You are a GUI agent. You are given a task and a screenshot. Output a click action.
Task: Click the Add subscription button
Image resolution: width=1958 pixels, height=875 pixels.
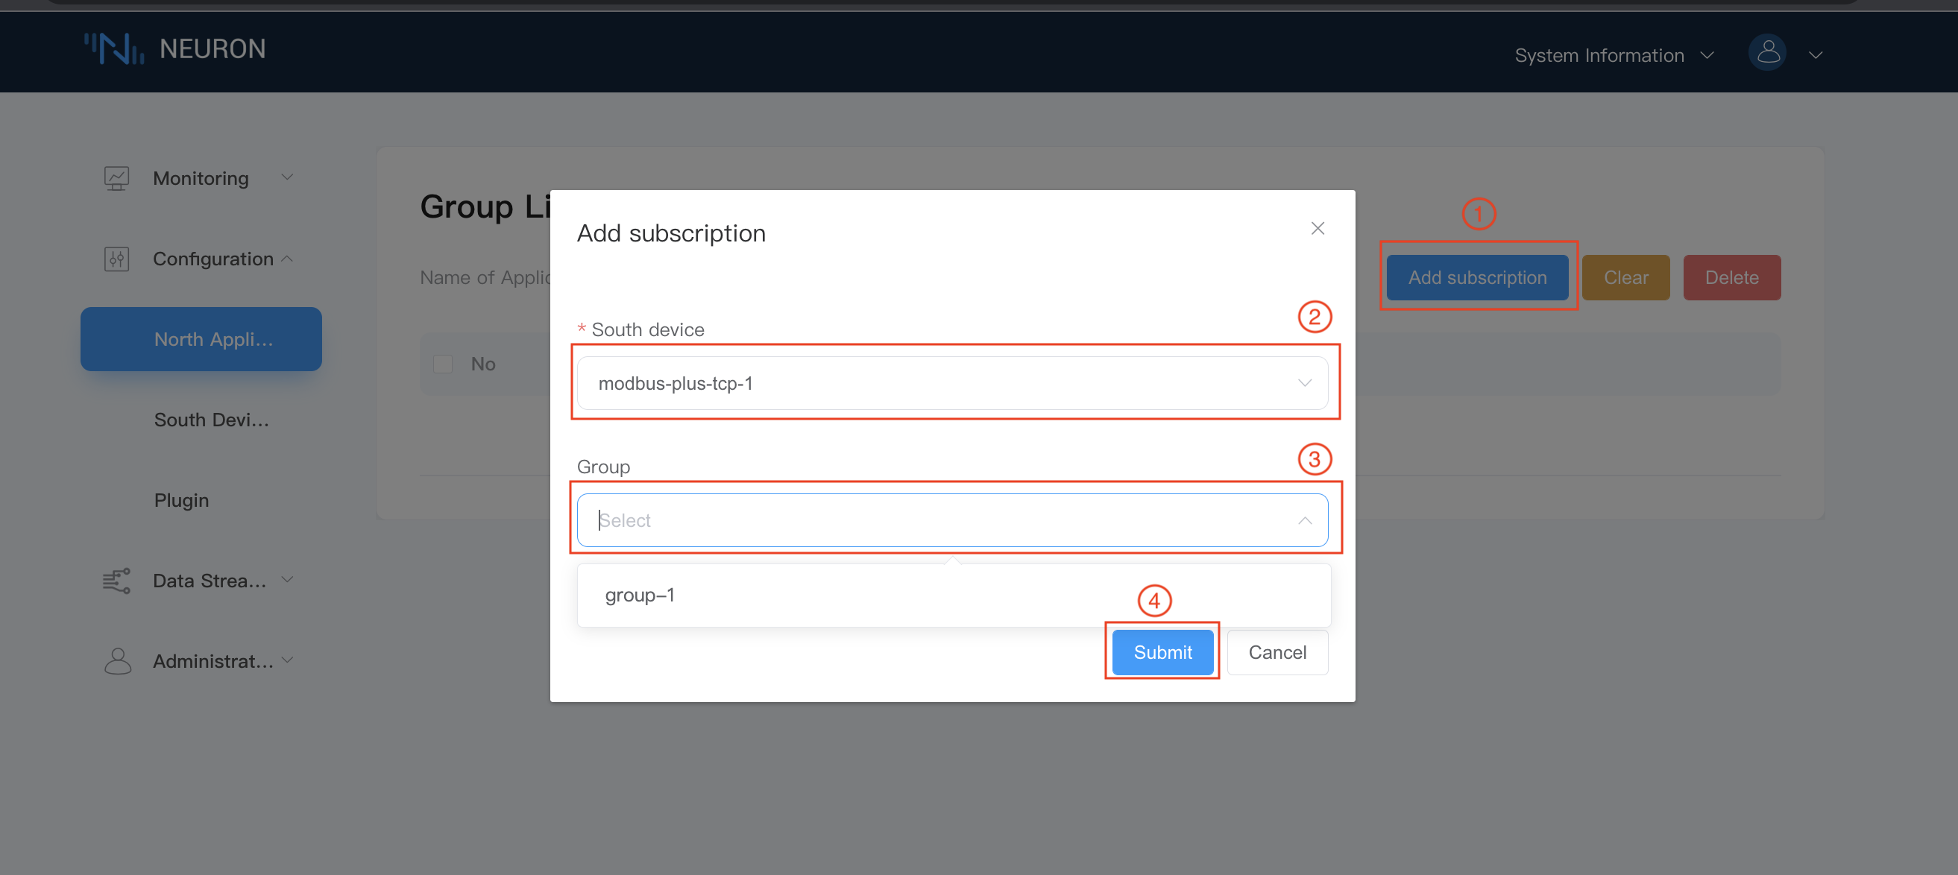coord(1479,277)
